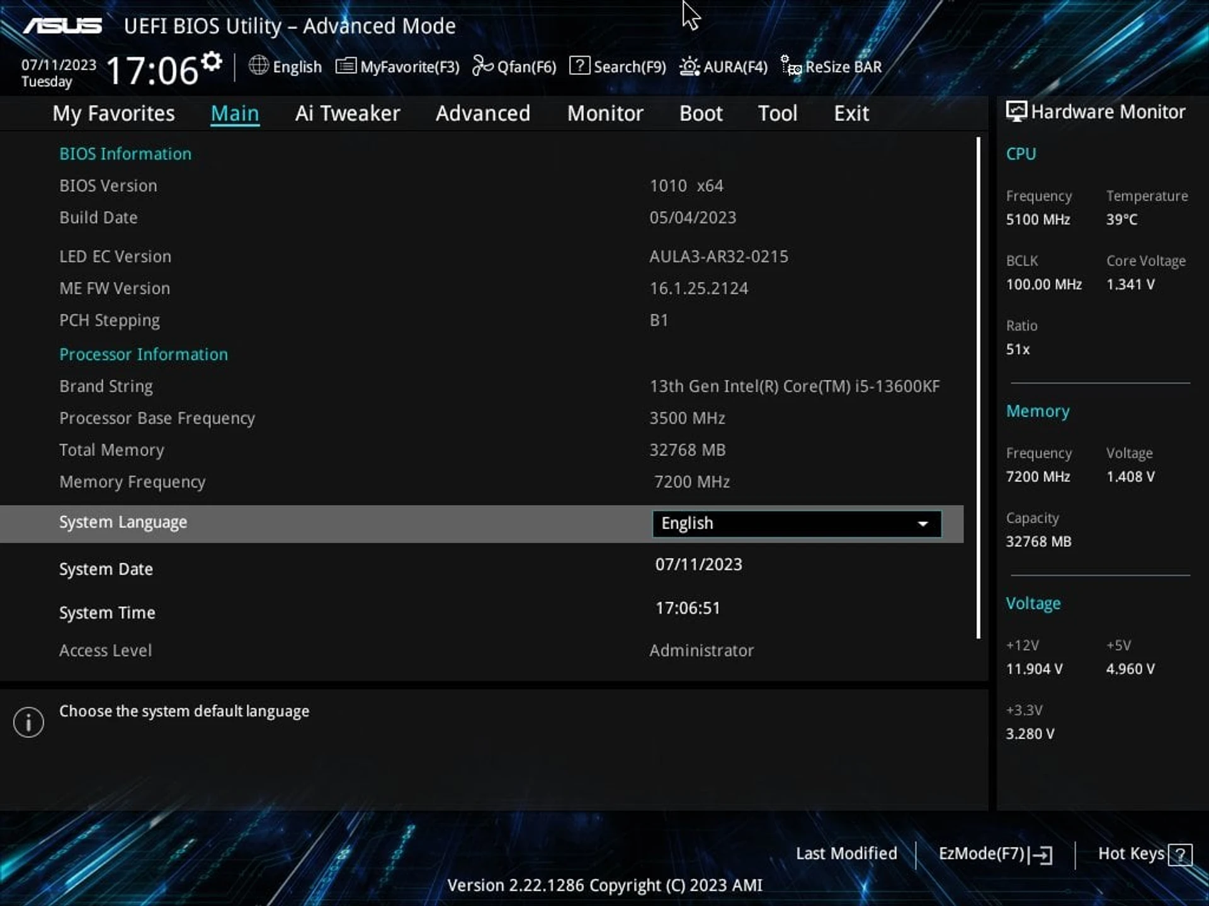Click the large 17:06 clock display
1209x906 pixels.
152,70
